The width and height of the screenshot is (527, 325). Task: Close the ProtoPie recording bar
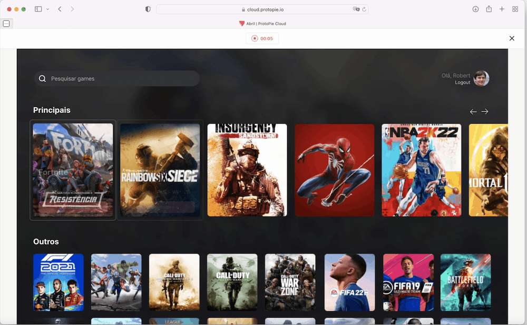[512, 38]
